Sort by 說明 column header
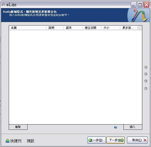 55,28
